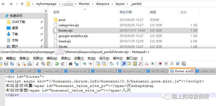This screenshot has height=106, width=216.
Task: Click Run macro multiple times icon
Action: 178,64
